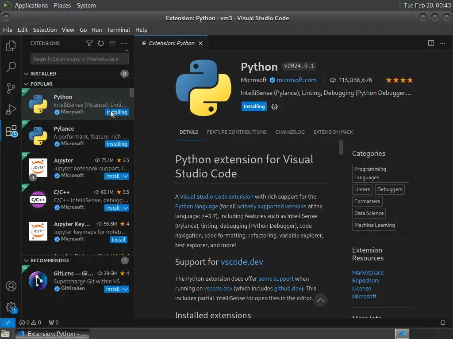Collapse the RECOMMENDED section
Screen dimensions: 453x339
(50, 260)
